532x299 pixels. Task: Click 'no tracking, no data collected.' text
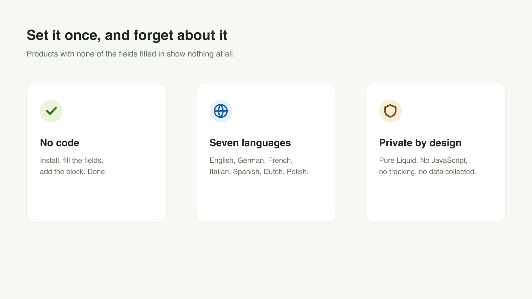pos(428,172)
